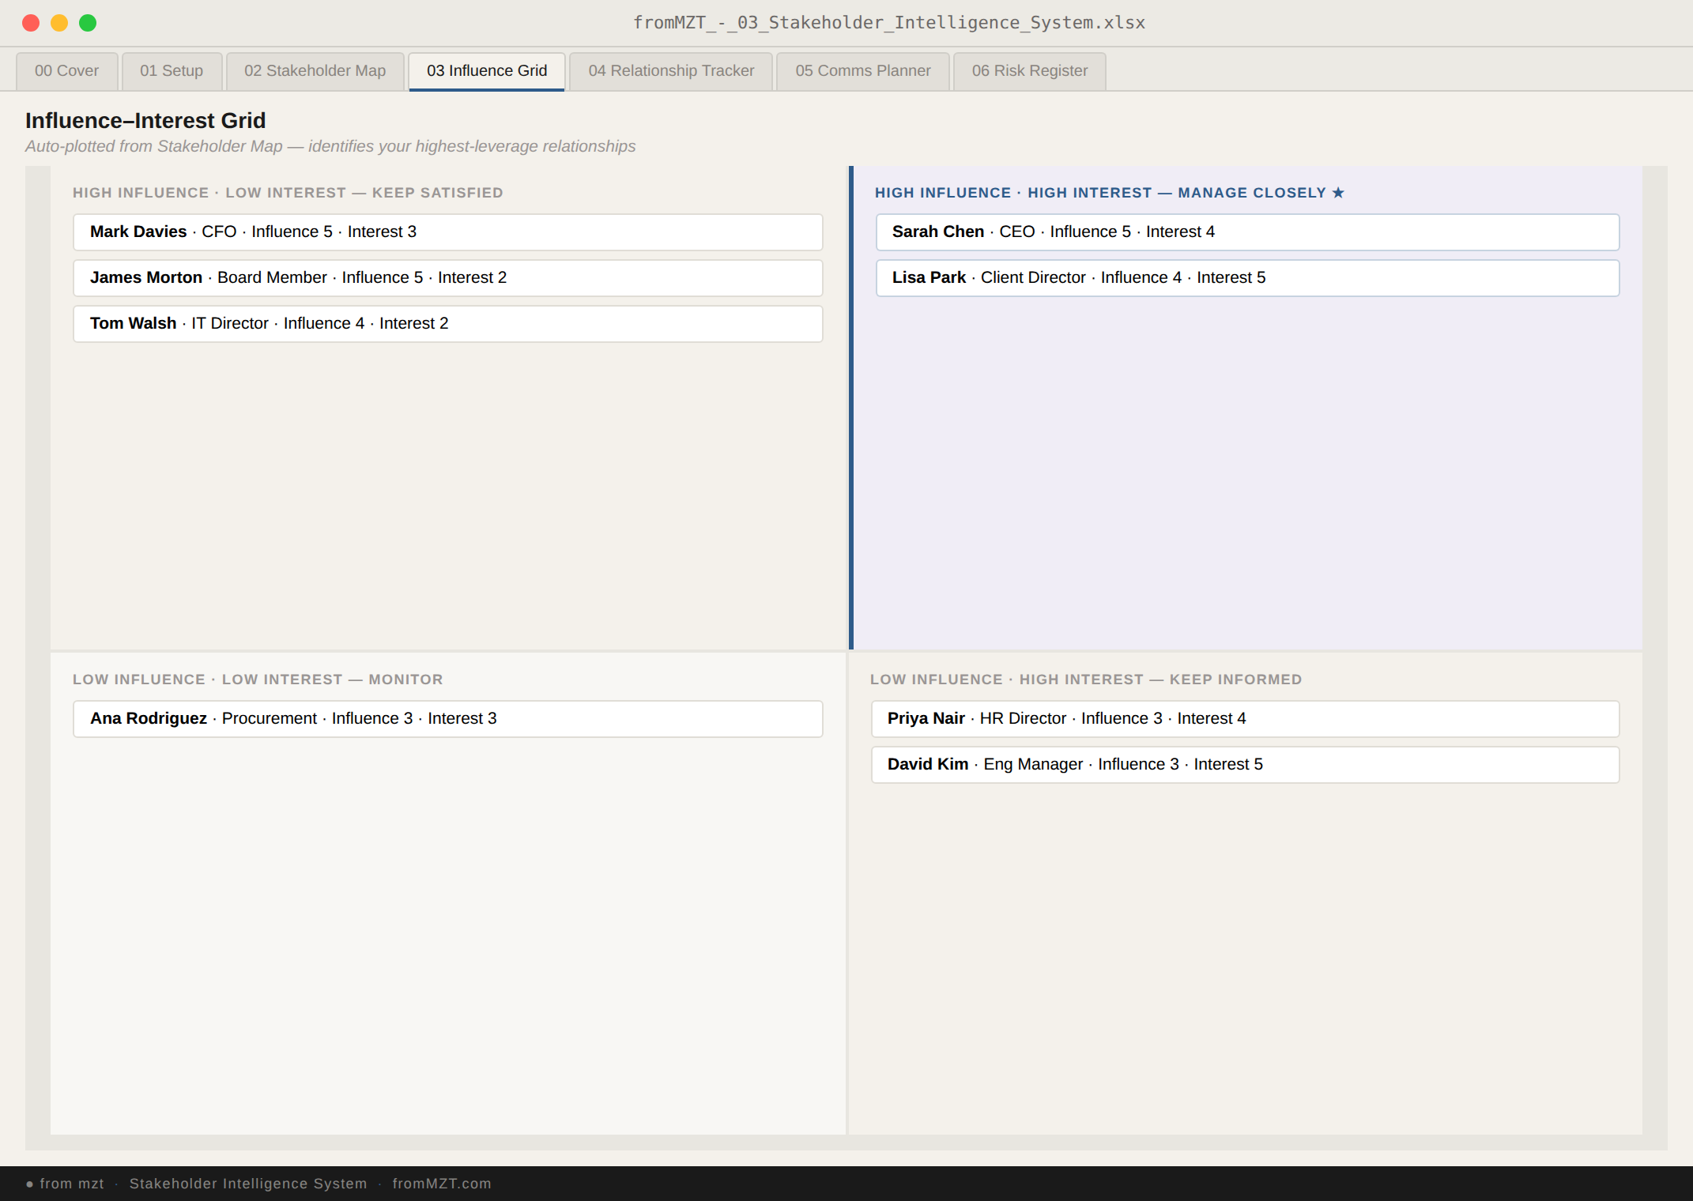Click the red close window button
Screen dimensions: 1693x1201
click(31, 23)
